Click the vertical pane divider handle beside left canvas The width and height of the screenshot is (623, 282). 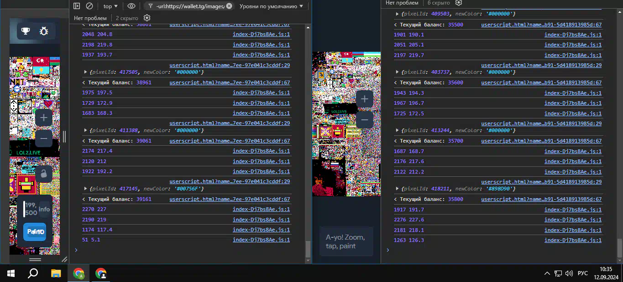pos(64,137)
